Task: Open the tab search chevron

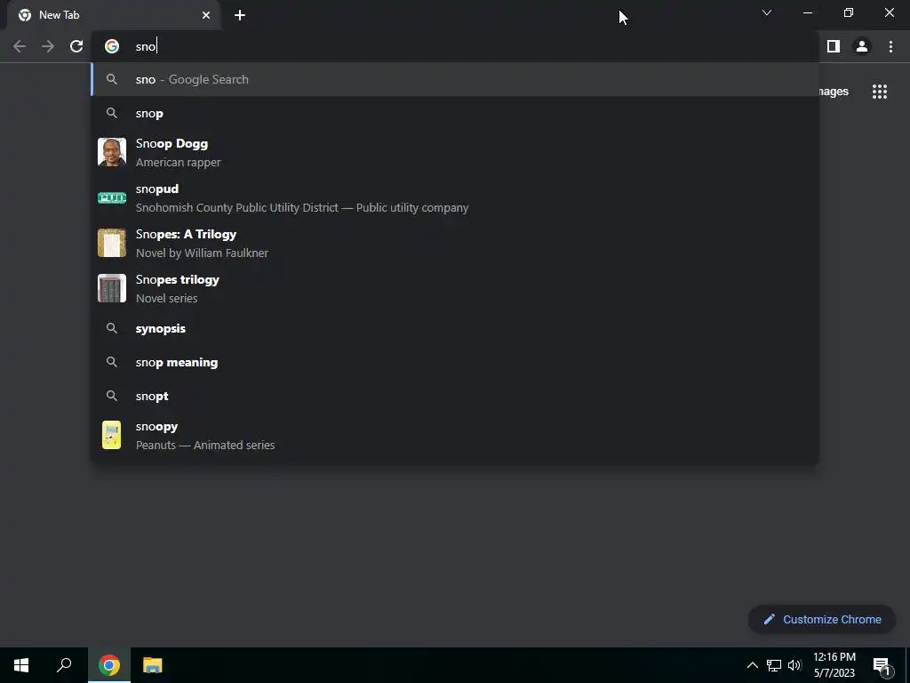Action: (x=767, y=12)
